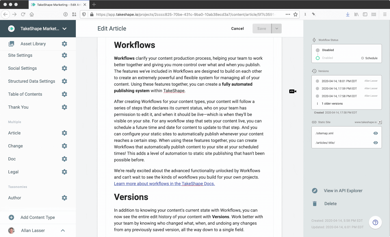The image size is (390, 237).
Task: Click the compass API Explorer icon
Action: (x=315, y=191)
